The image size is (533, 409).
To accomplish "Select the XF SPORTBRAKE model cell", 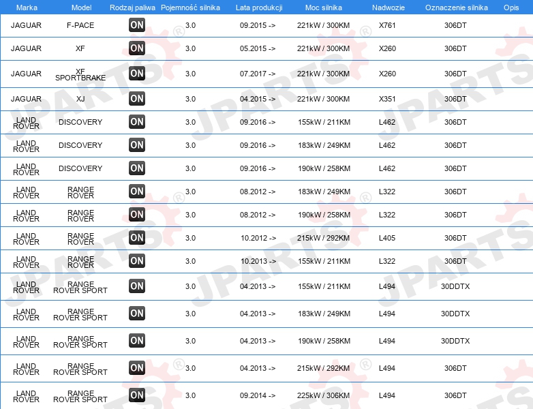I will pos(80,75).
